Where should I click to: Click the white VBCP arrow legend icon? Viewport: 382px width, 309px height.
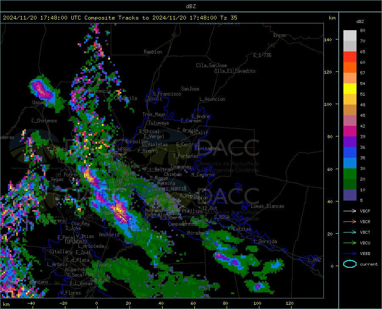click(350, 211)
